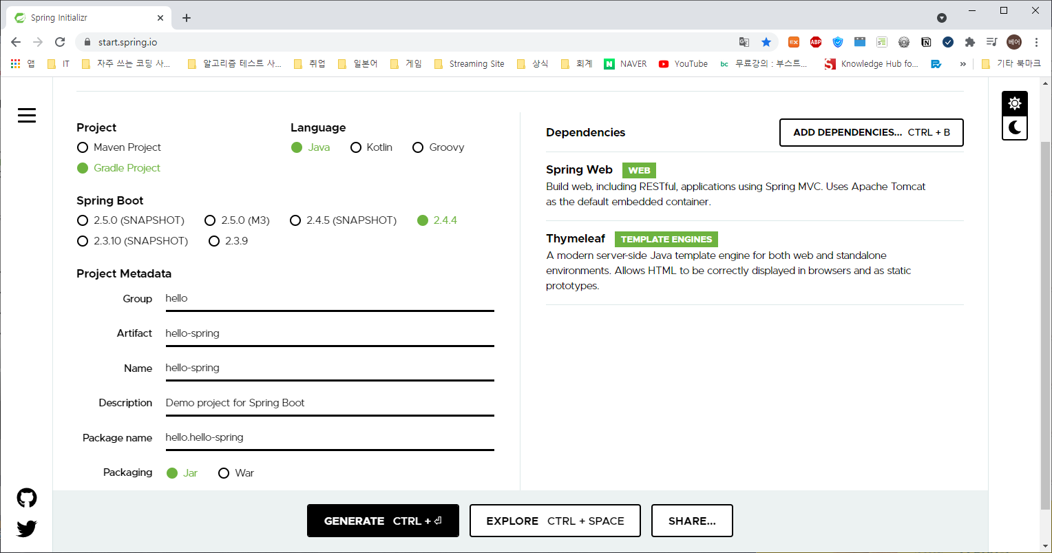Open the Streaming Site bookmark folder
This screenshot has height=553, width=1052.
tap(469, 63)
